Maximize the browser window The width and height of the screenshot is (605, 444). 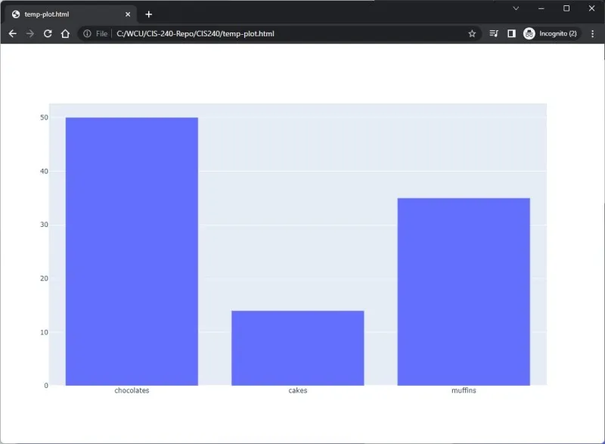point(566,8)
